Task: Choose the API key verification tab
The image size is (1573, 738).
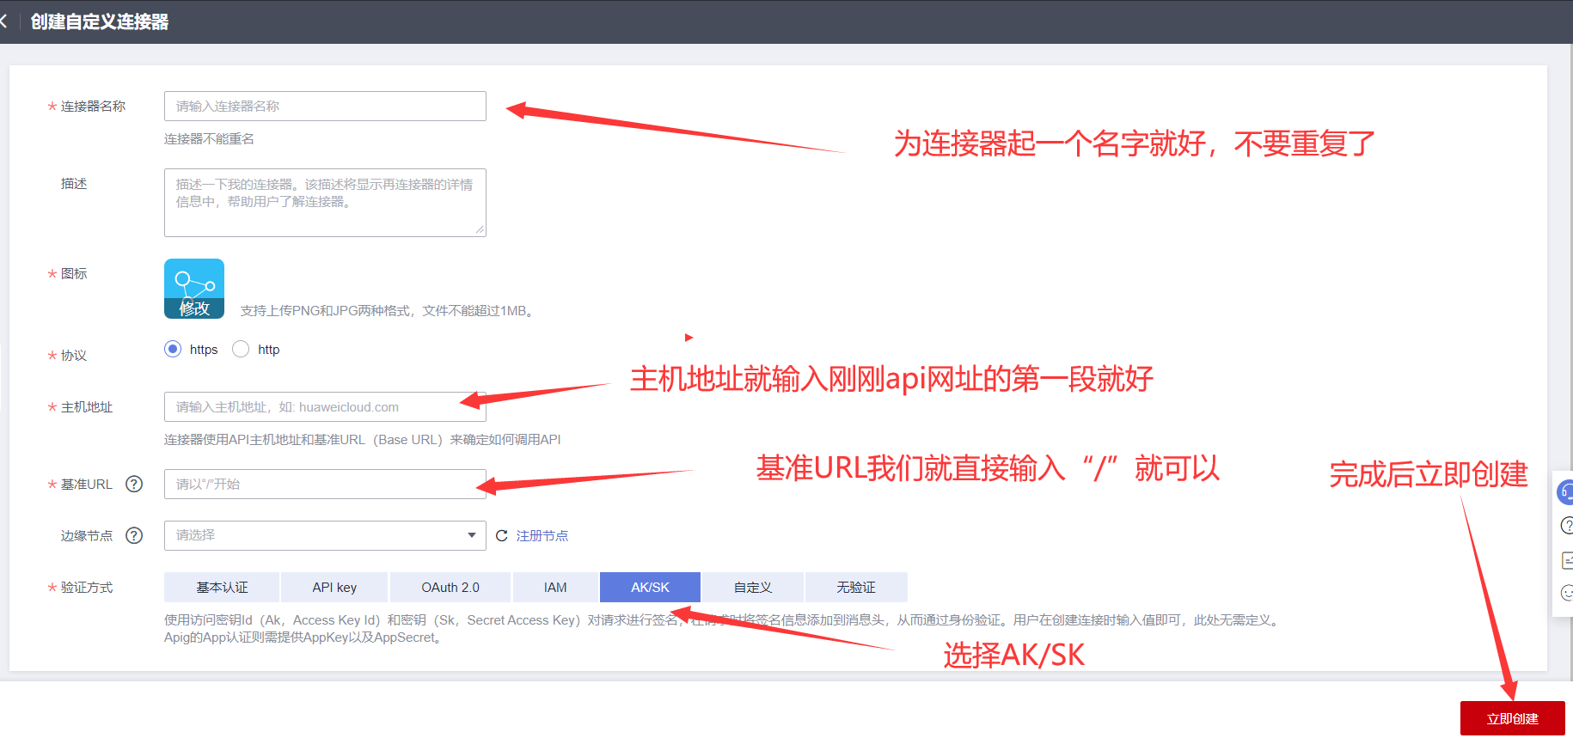Action: pyautogui.click(x=334, y=588)
